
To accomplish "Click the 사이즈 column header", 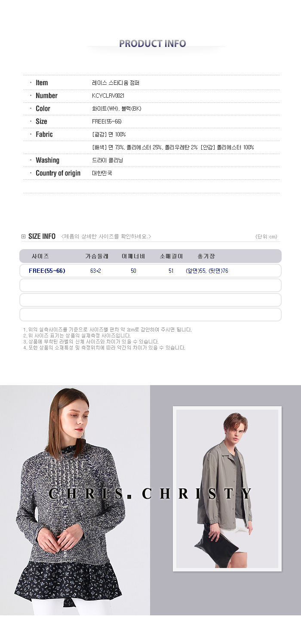I will [40, 256].
